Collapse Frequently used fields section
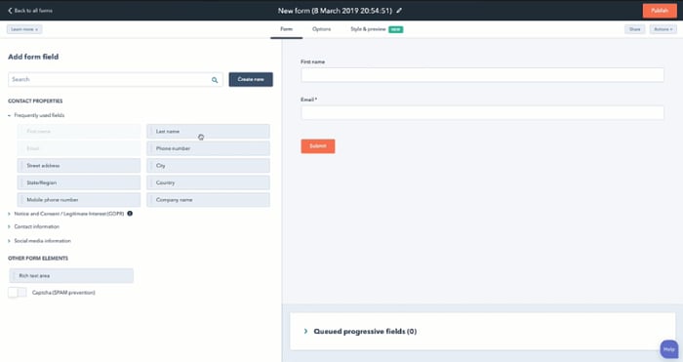Image resolution: width=683 pixels, height=362 pixels. (36, 115)
